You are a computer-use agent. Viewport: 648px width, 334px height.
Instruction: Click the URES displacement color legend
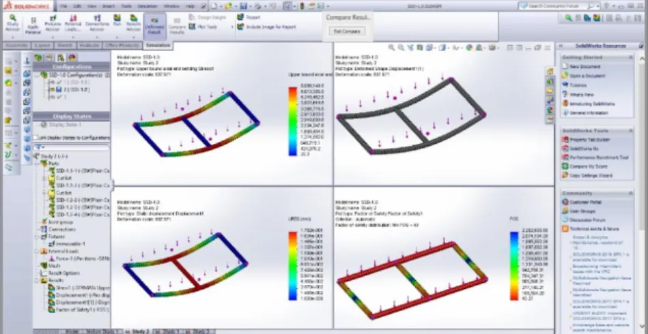click(293, 266)
